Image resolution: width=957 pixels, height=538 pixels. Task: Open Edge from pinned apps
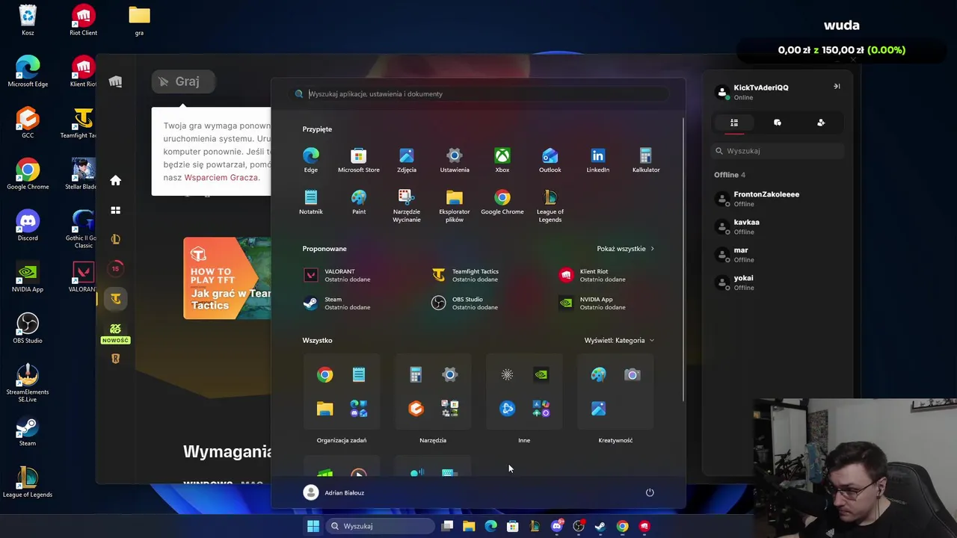coord(310,160)
